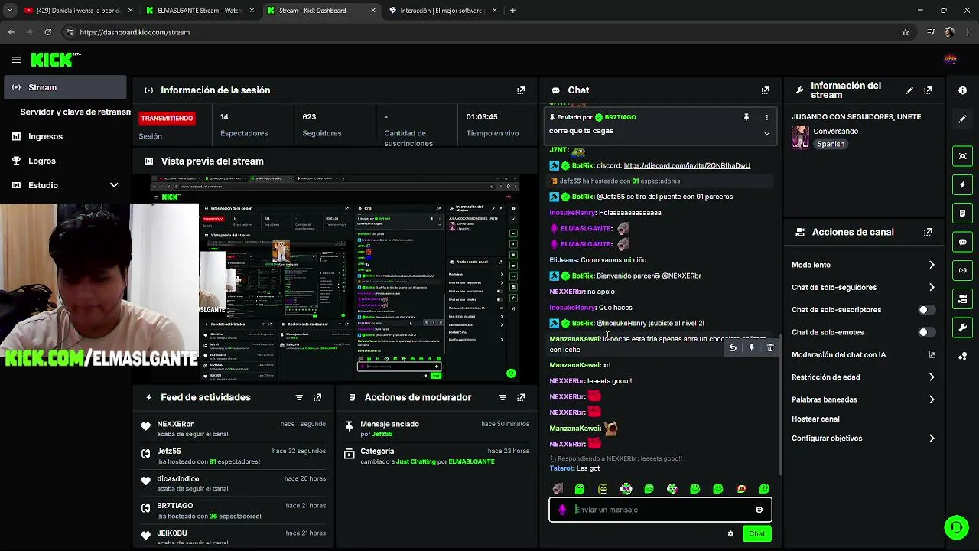Reply to ManzanaKawai's hovered message
Screen dimensions: 979x551
(733, 347)
